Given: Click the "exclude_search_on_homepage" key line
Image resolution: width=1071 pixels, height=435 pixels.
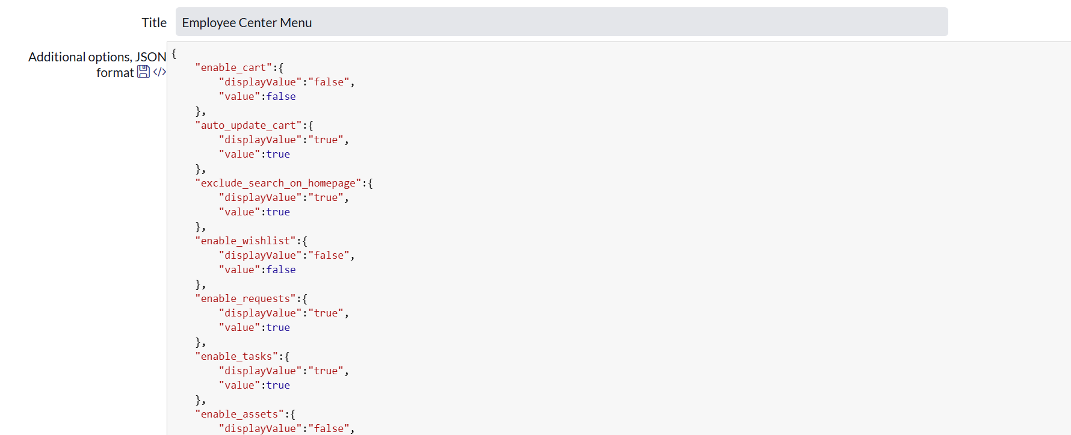Looking at the screenshot, I should pos(278,183).
